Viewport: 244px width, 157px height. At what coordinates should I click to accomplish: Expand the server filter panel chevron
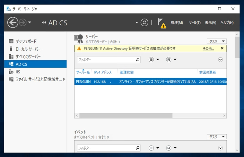pyautogui.click(x=220, y=60)
